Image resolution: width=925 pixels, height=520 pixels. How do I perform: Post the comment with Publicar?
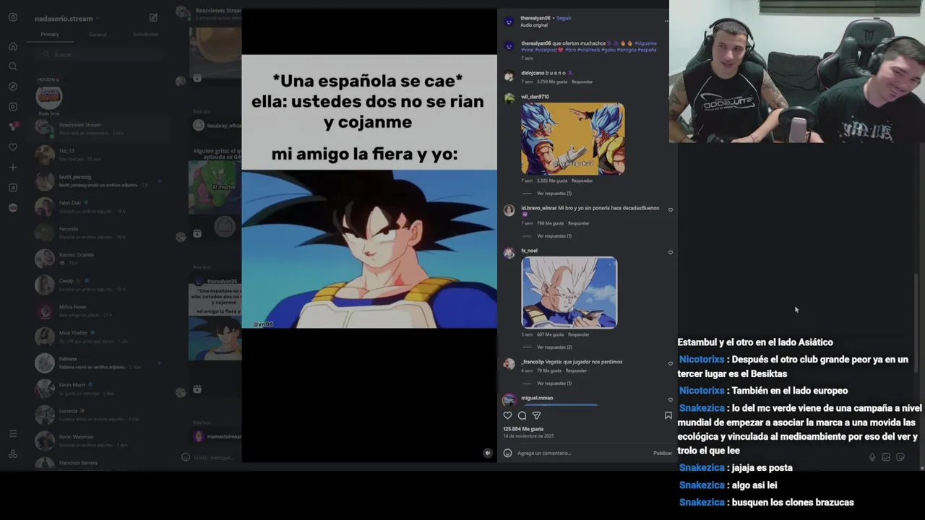663,453
